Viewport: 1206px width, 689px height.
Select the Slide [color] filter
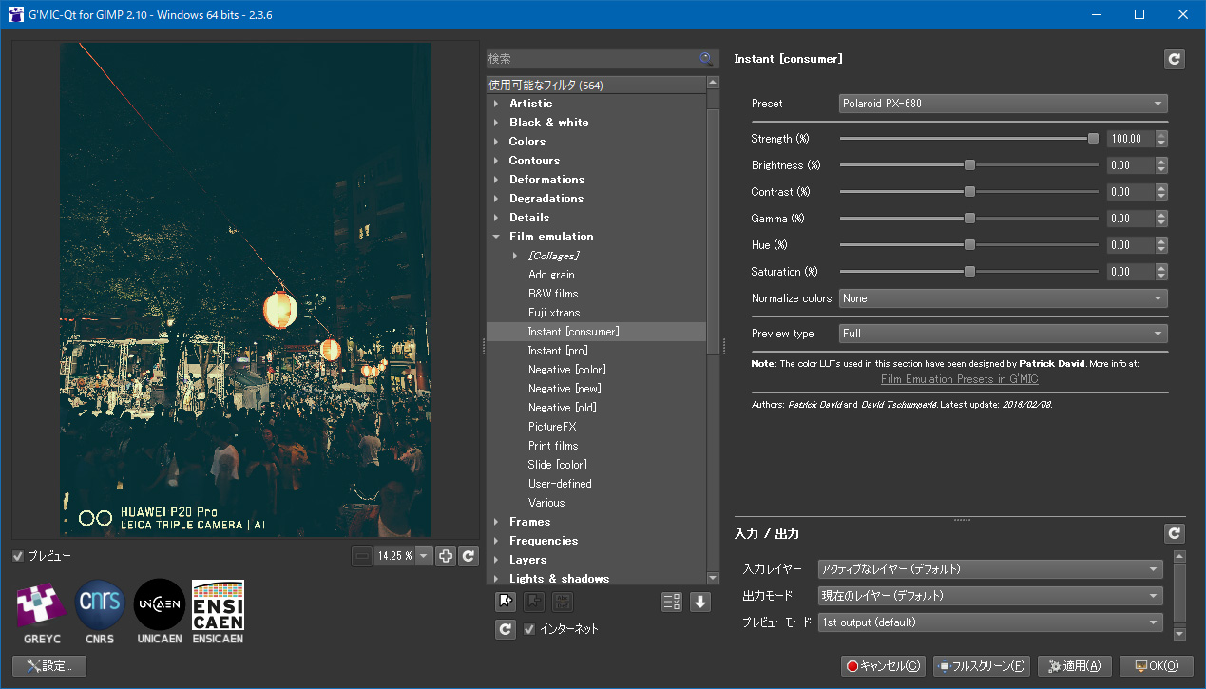(x=558, y=465)
